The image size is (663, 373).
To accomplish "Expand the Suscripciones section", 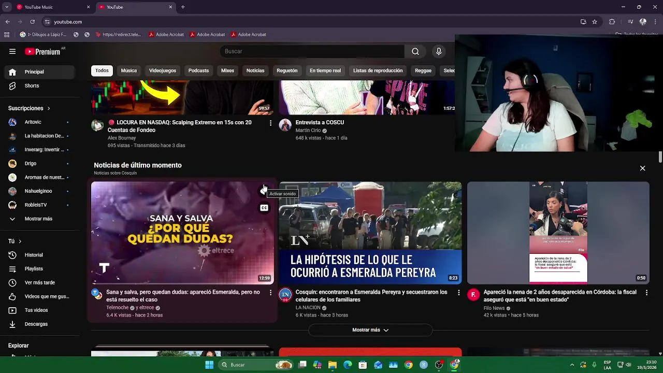I will tap(29, 108).
